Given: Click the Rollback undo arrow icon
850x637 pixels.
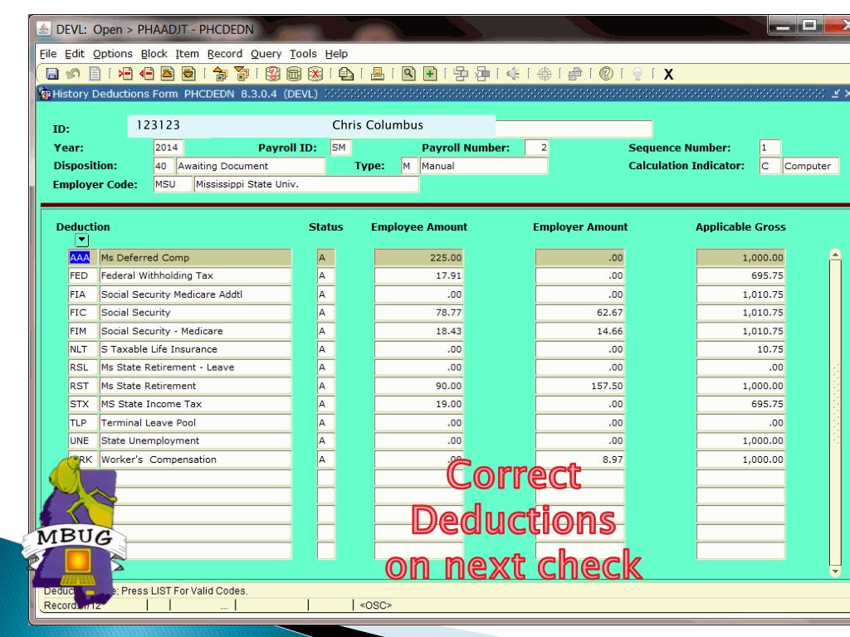Looking at the screenshot, I should pos(73,74).
